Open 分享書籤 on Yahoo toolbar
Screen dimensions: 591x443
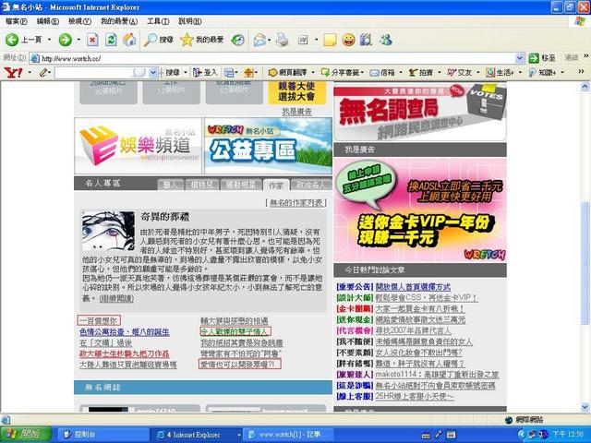click(339, 72)
